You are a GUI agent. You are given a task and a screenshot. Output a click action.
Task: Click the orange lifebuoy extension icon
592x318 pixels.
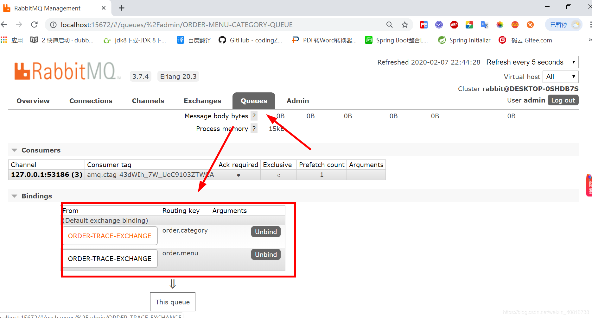click(x=530, y=25)
